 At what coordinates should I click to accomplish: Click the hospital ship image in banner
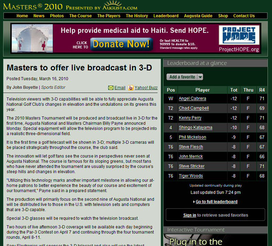pos(34,38)
